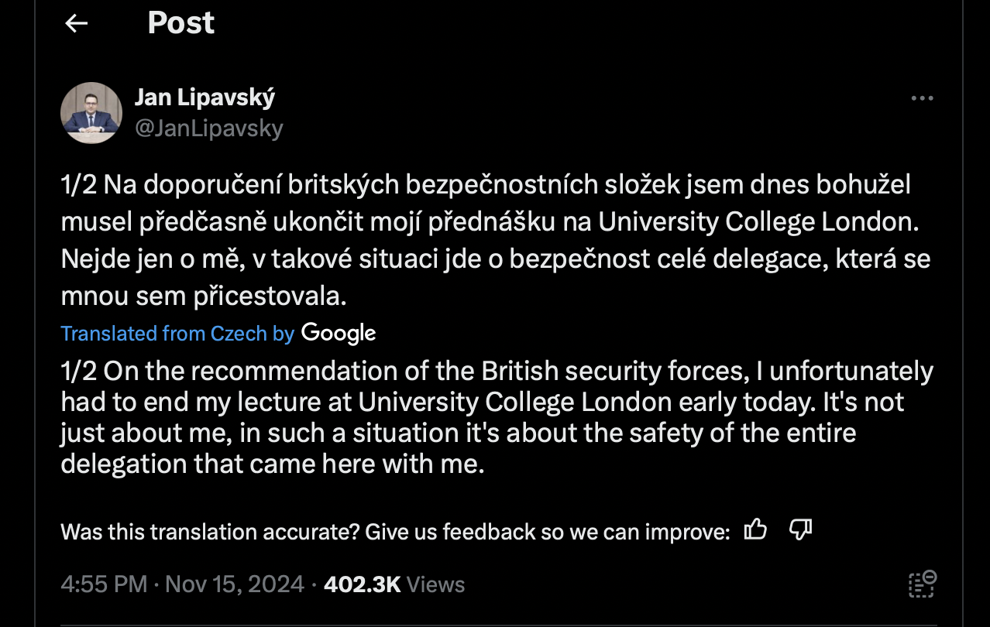Viewport: 990px width, 627px height.
Task: Open the Jan Lipavský display name link
Action: pyautogui.click(x=205, y=98)
